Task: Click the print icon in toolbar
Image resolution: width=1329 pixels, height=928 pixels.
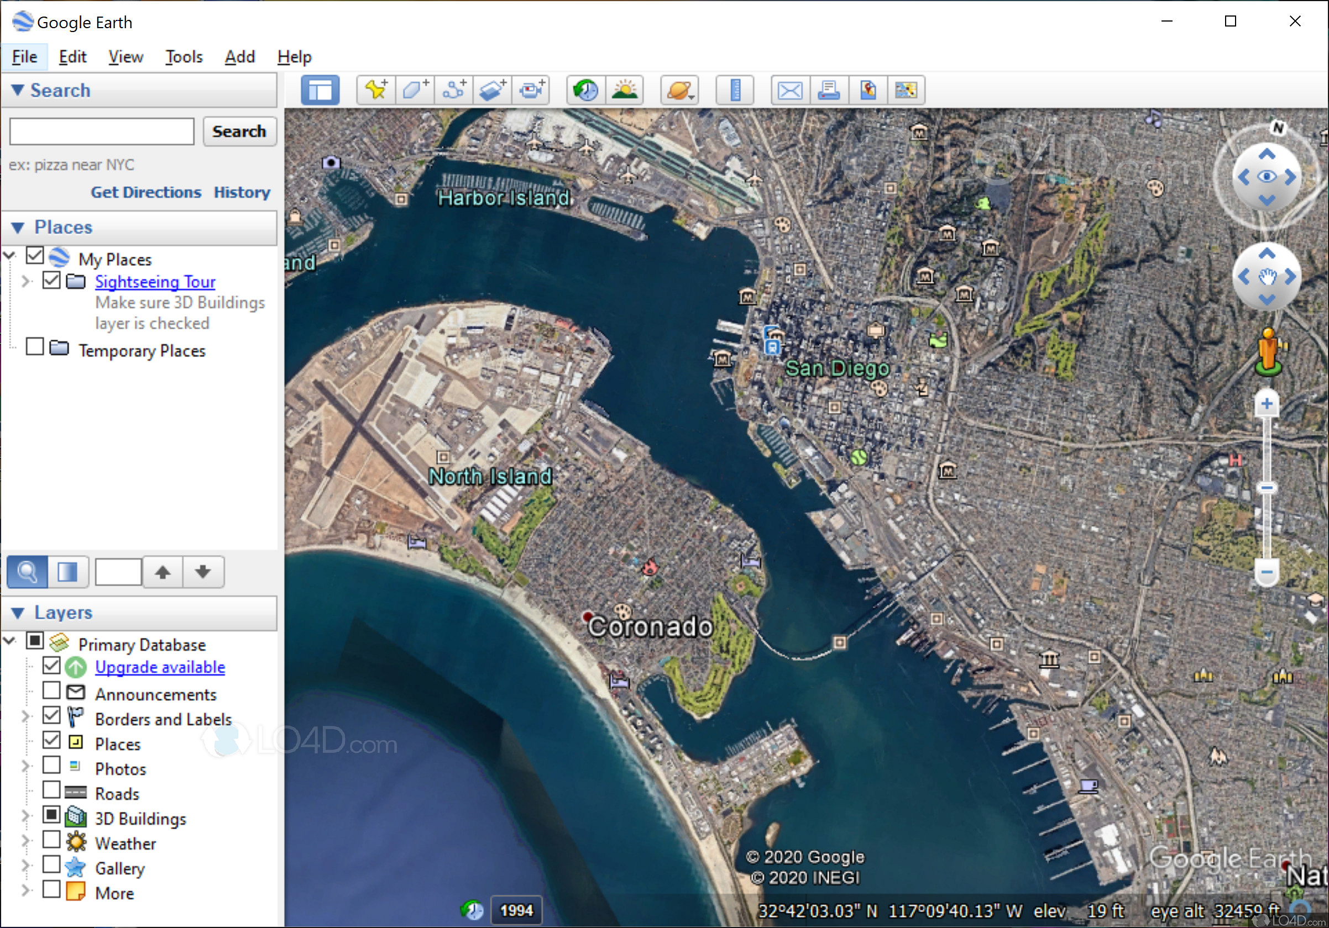Action: (x=828, y=90)
